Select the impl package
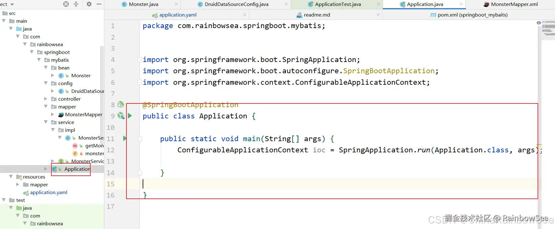 click(x=70, y=130)
